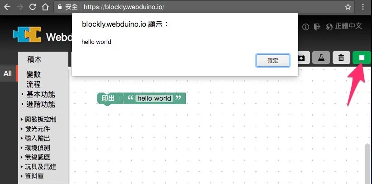372x184 pixels.
Task: Open the 正體中文 language selector
Action: tap(348, 26)
